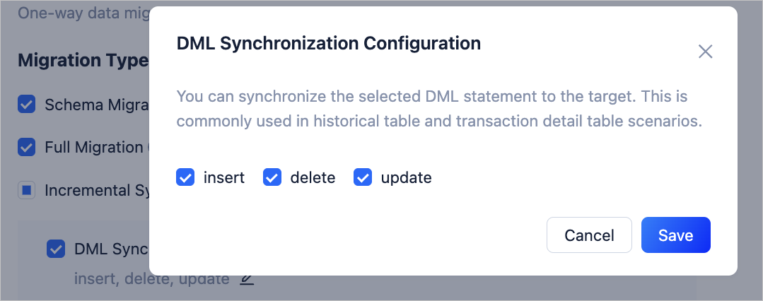Uncheck the Full Migration checkbox

[x=27, y=148]
